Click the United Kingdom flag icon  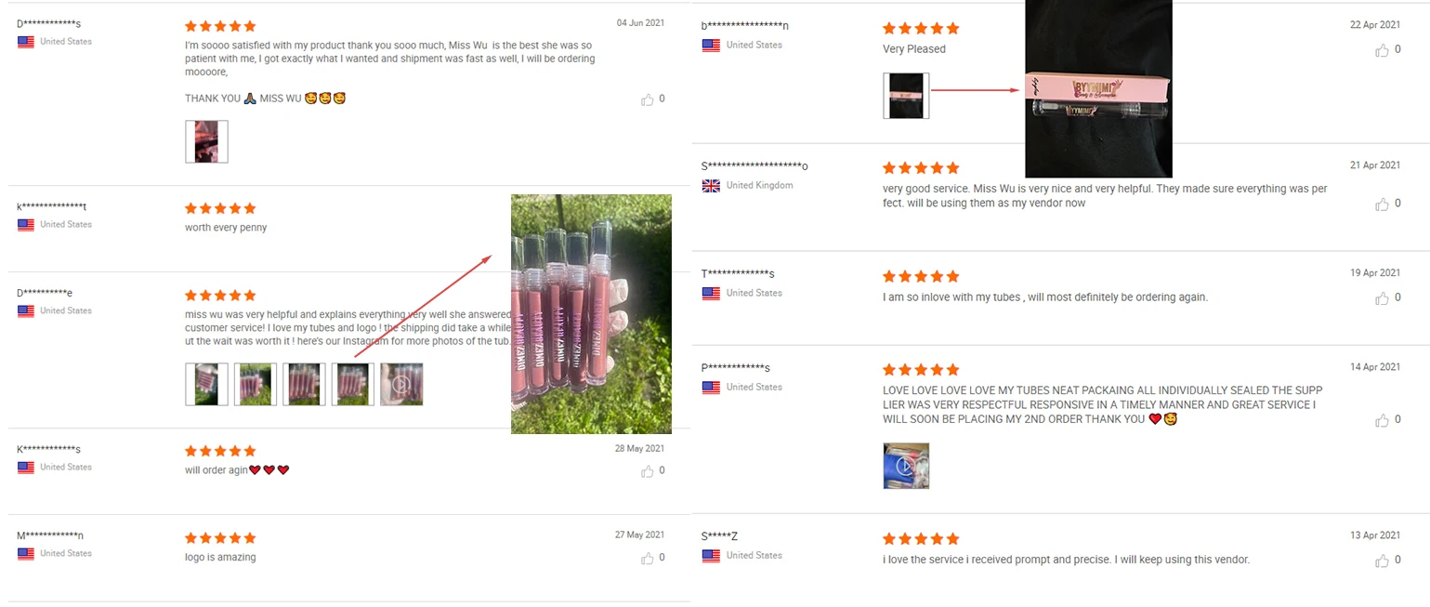(x=711, y=186)
